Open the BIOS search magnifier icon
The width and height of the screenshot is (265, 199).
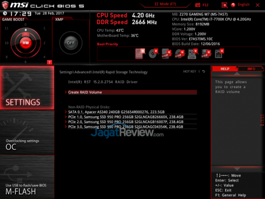[224, 5]
